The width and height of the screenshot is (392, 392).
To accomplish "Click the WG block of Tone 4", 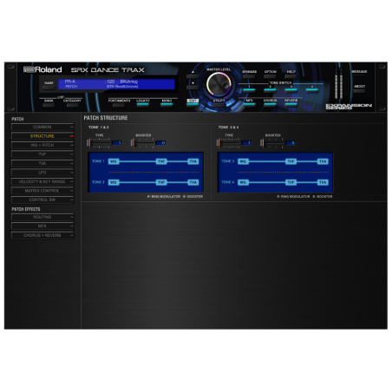I will [243, 182].
